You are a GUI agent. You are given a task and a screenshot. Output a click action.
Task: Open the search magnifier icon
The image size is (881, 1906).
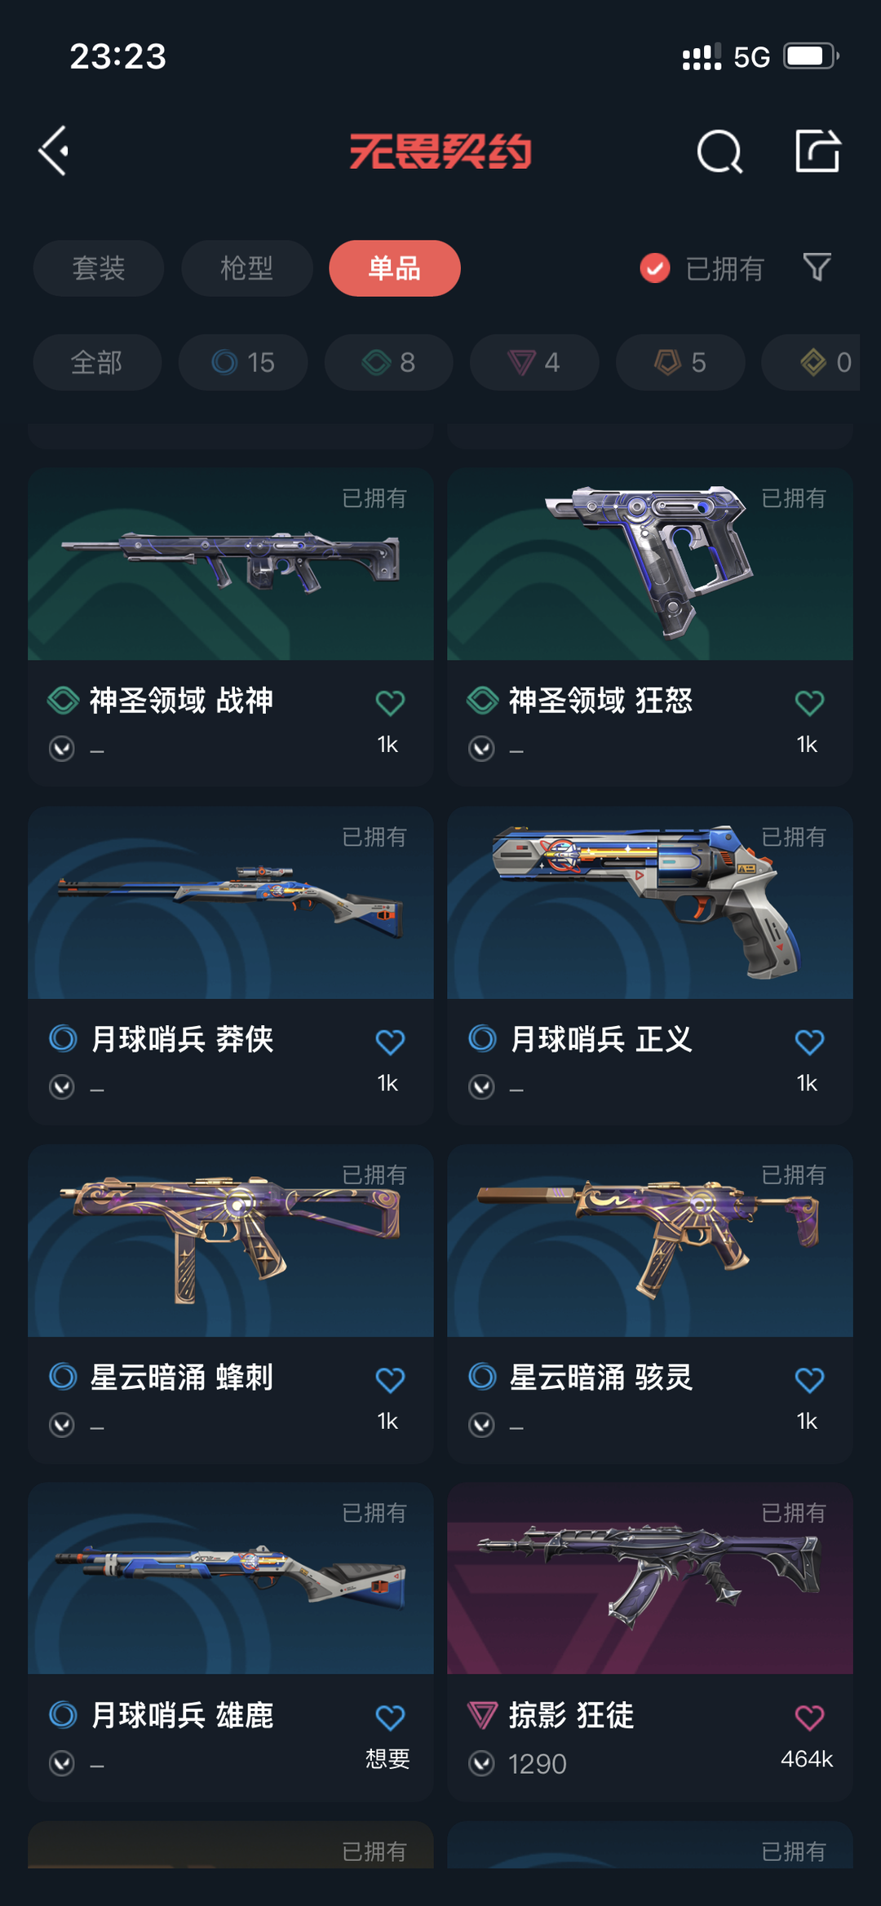click(x=719, y=152)
